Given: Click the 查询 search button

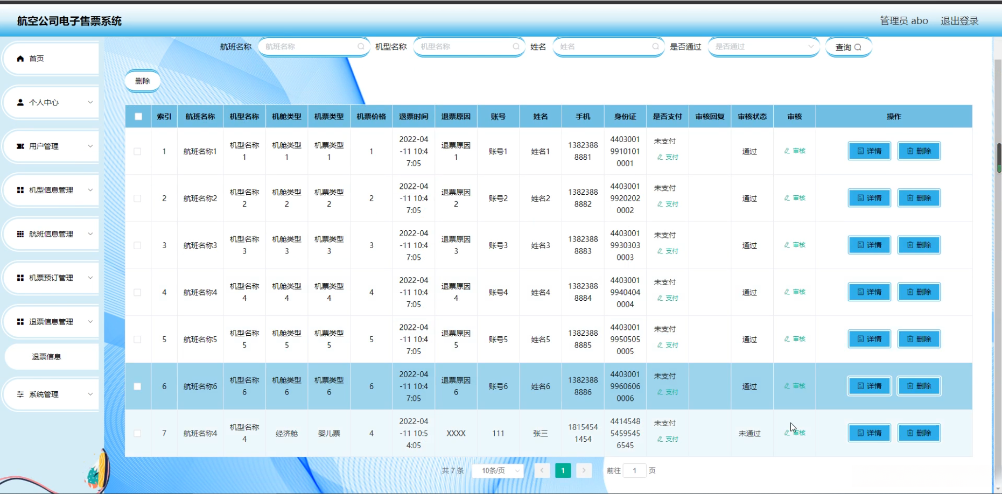Looking at the screenshot, I should pyautogui.click(x=848, y=47).
